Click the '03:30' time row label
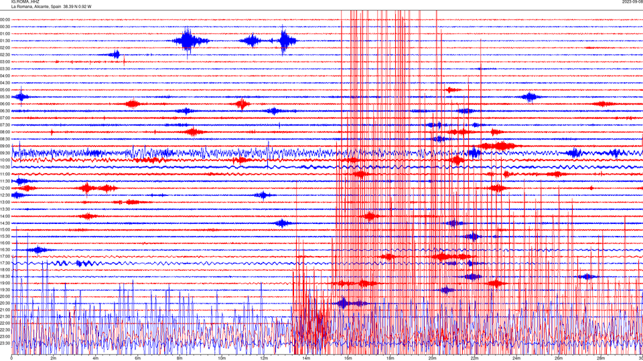This screenshot has height=361, width=643. (x=5, y=69)
